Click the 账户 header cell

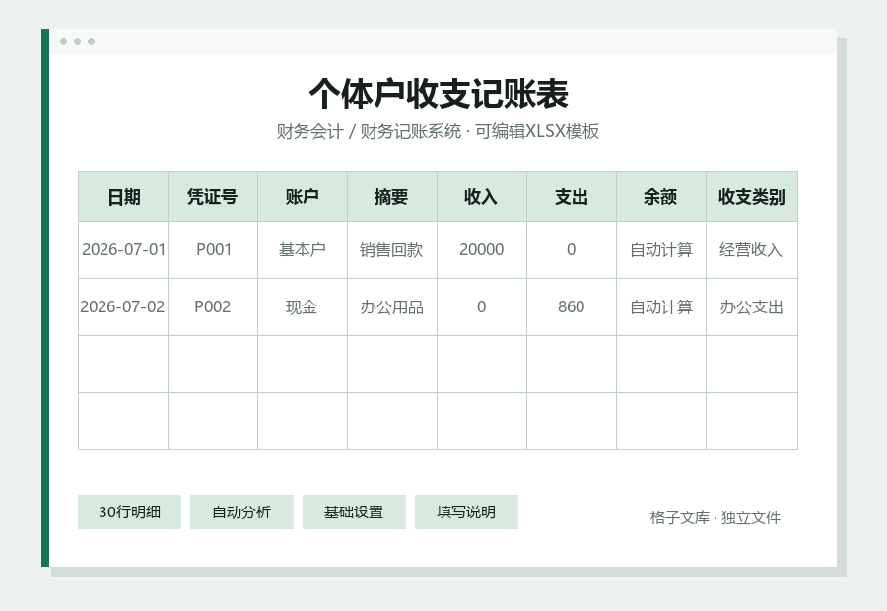(303, 197)
